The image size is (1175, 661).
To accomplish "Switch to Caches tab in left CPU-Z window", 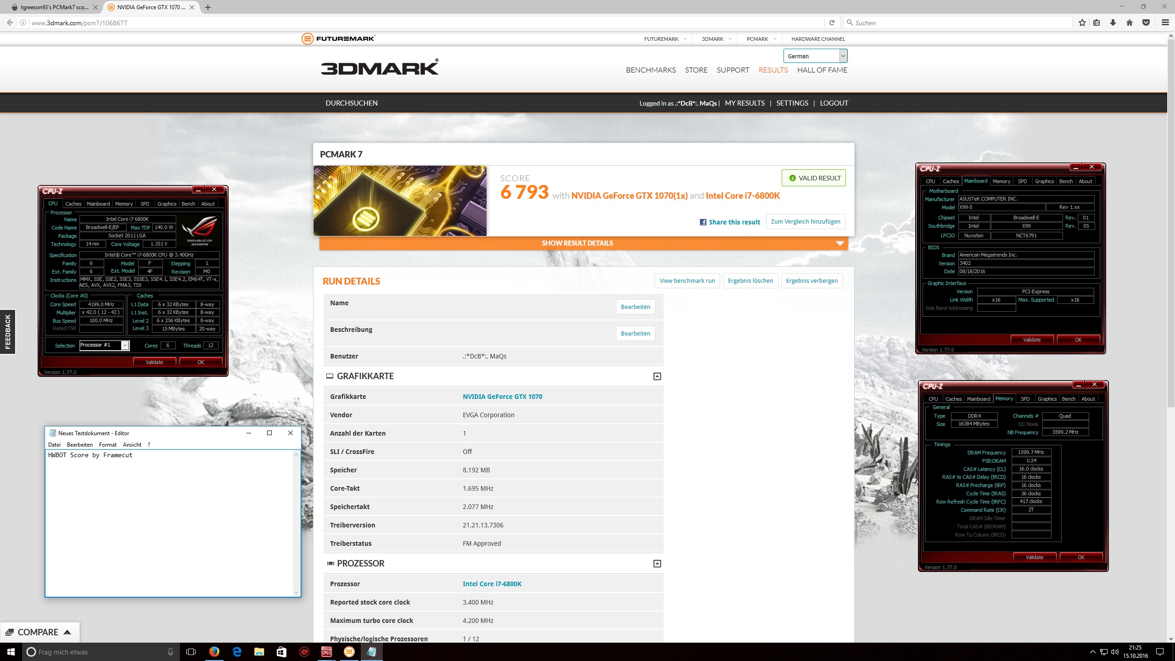I will (73, 204).
